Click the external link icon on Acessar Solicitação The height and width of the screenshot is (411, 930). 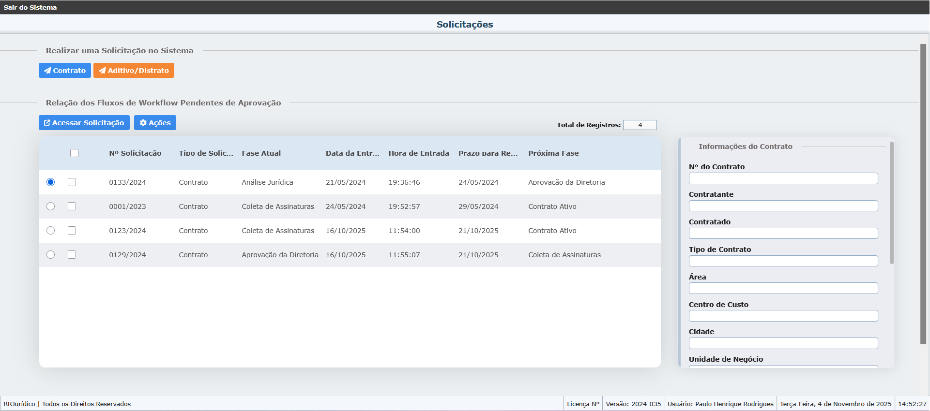(47, 123)
